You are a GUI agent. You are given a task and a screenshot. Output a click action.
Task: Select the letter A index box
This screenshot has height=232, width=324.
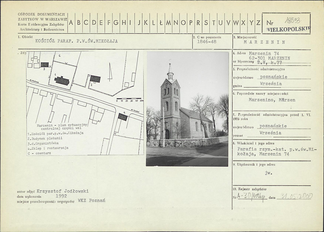pos(71,23)
